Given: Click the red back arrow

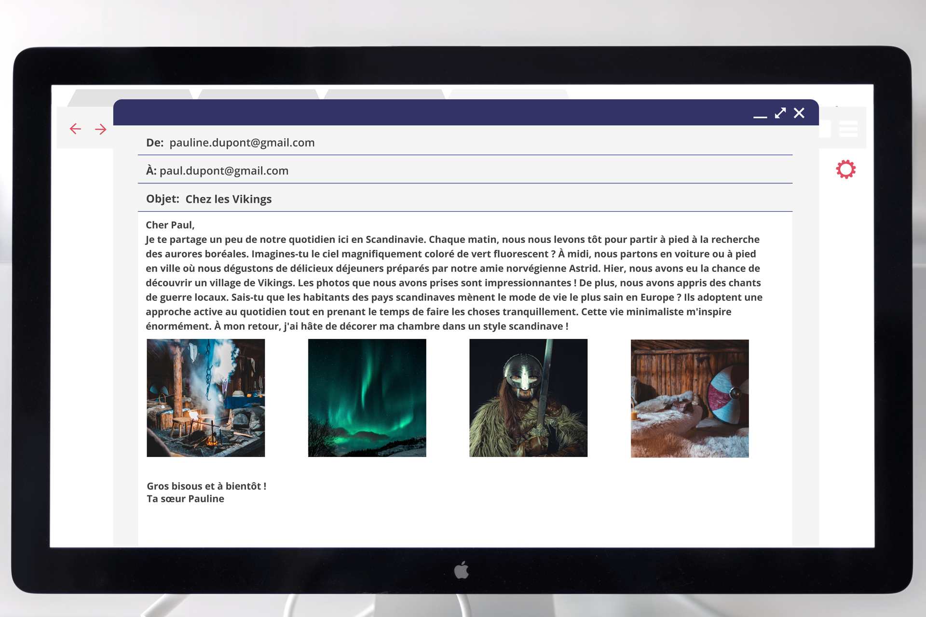Looking at the screenshot, I should tap(75, 129).
